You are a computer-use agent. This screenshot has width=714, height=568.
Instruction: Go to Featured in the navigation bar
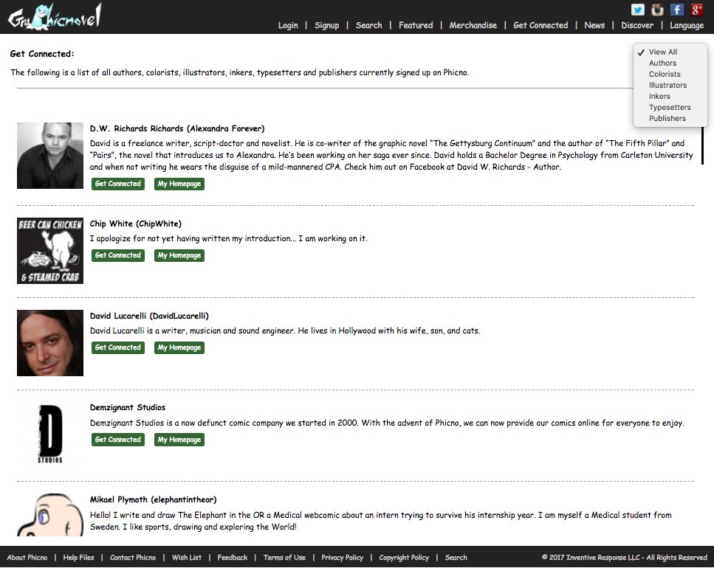pos(416,26)
